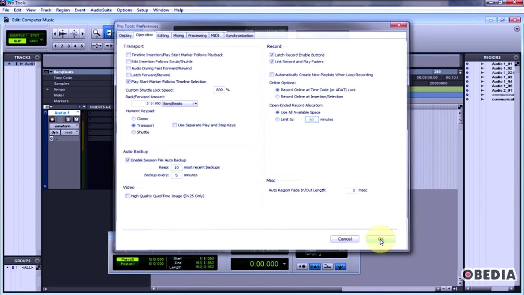The height and width of the screenshot is (295, 524).
Task: Check Edit Insertion Follows Scrub/Shuttle
Action: pos(128,61)
